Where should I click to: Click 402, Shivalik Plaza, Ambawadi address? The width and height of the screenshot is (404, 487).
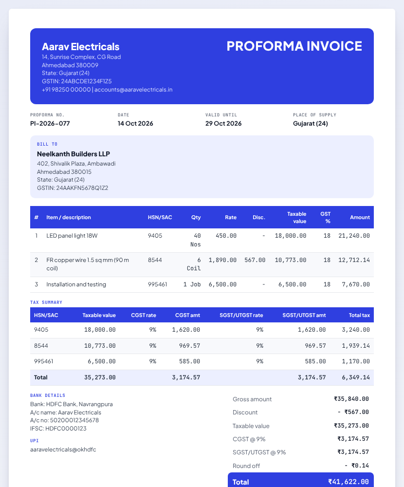(x=76, y=163)
